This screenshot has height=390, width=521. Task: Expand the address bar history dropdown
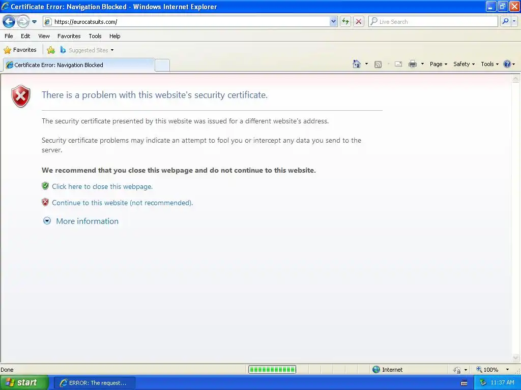(333, 22)
